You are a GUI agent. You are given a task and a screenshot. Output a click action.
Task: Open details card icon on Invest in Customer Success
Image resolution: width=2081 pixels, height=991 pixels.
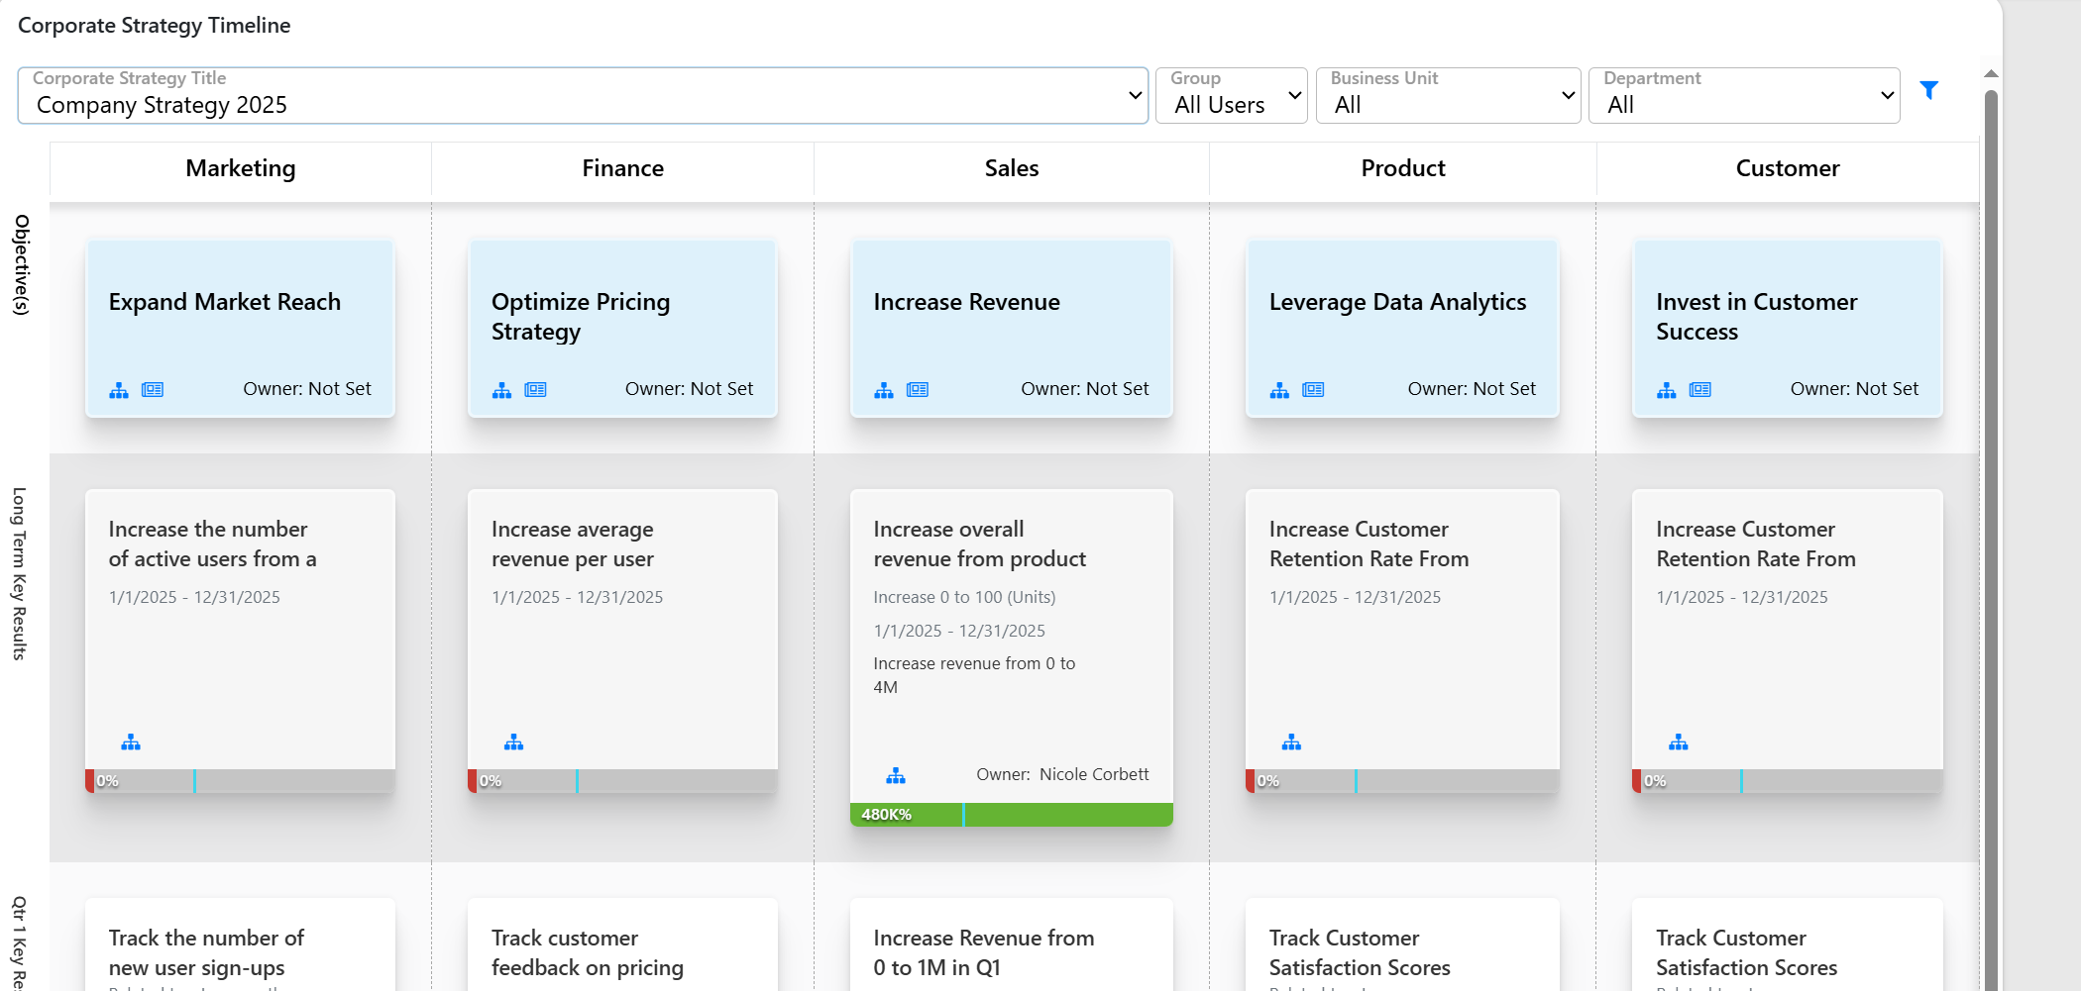coord(1700,390)
